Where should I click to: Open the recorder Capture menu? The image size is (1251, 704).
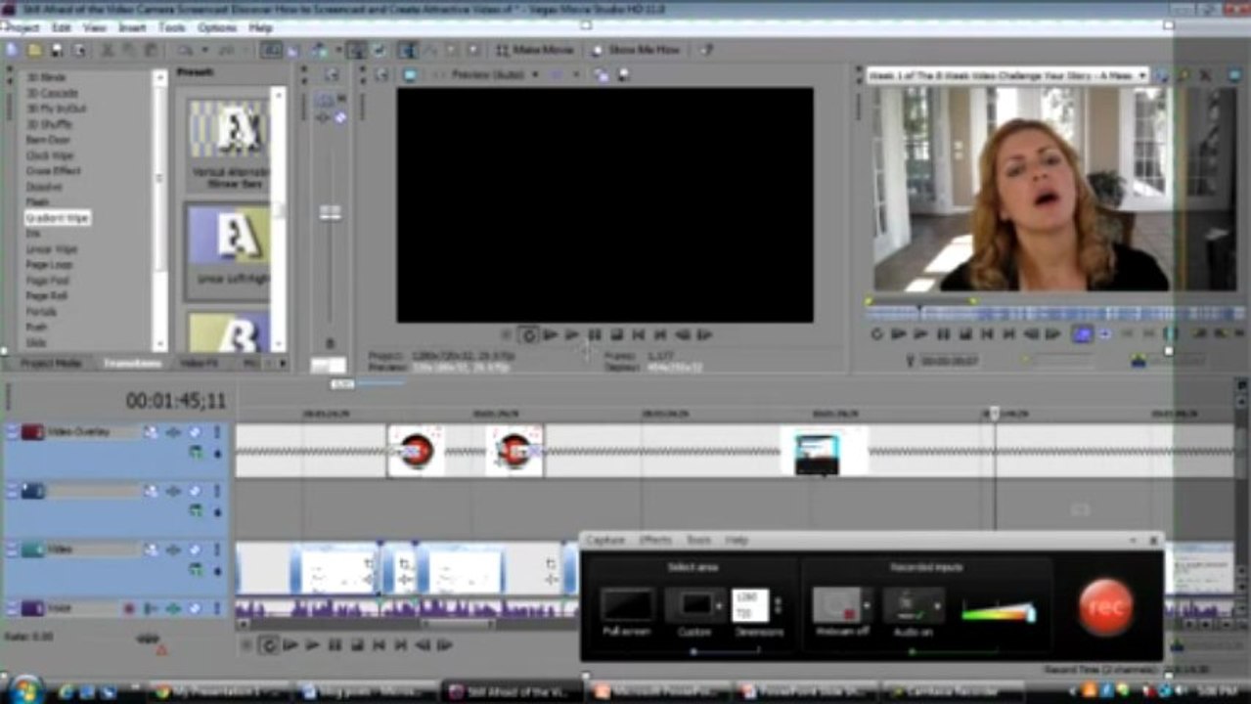point(605,540)
